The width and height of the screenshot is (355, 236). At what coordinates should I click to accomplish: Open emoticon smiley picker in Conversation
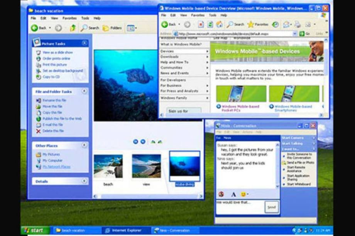[244, 194]
